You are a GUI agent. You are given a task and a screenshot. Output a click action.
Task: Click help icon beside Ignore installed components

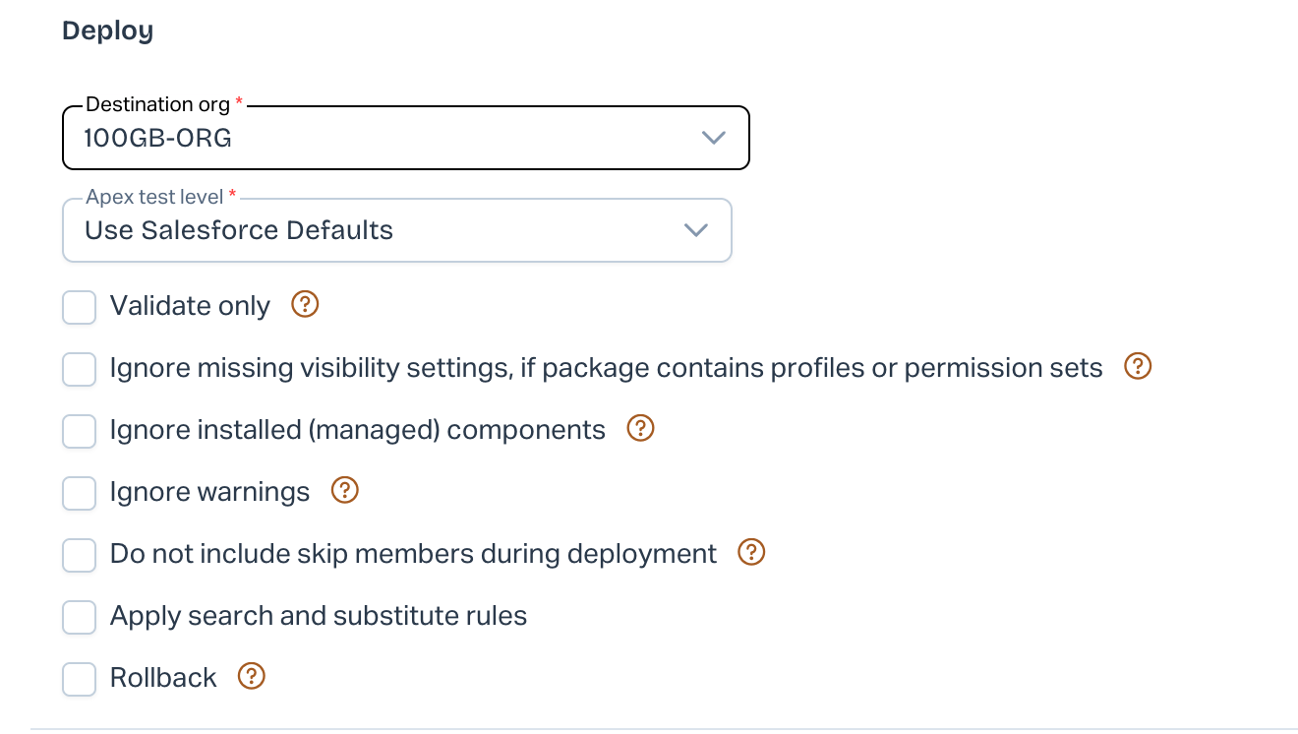(640, 429)
